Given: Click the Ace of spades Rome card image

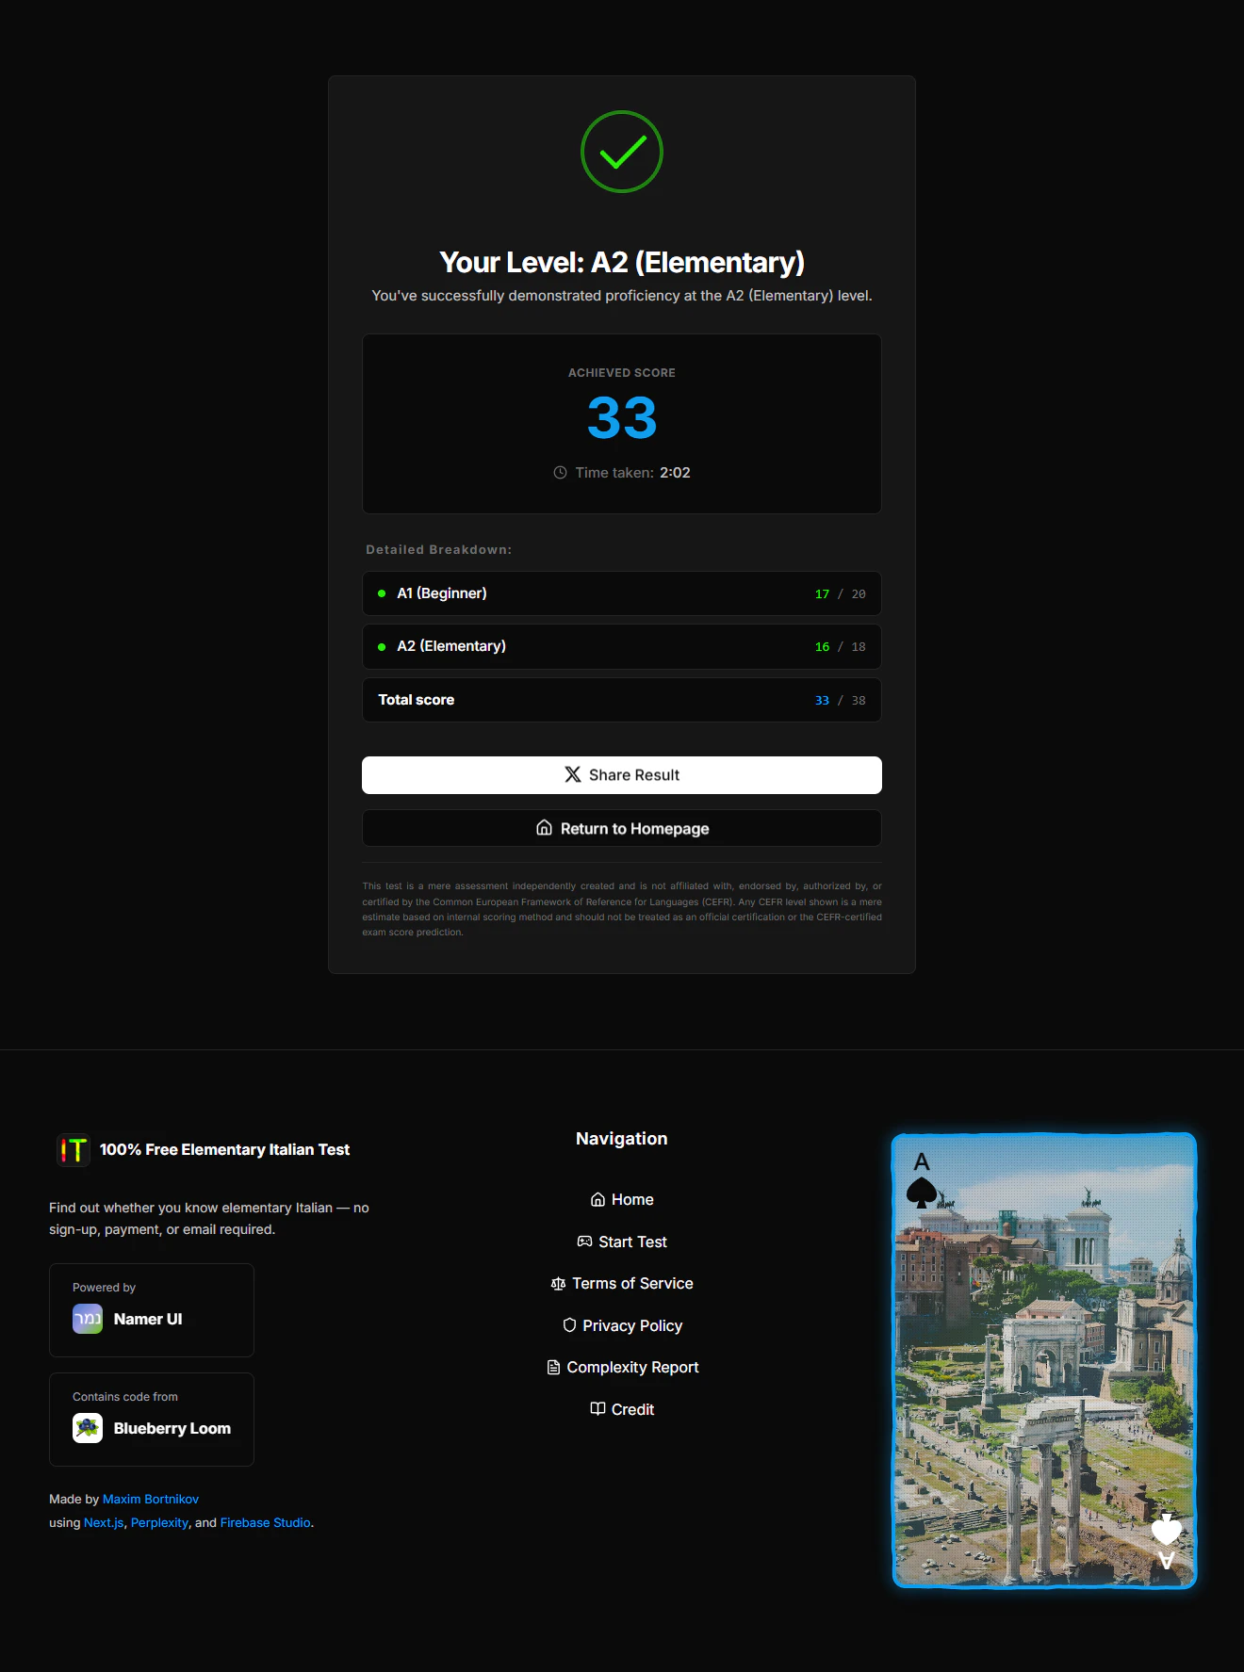Looking at the screenshot, I should pos(1044,1360).
